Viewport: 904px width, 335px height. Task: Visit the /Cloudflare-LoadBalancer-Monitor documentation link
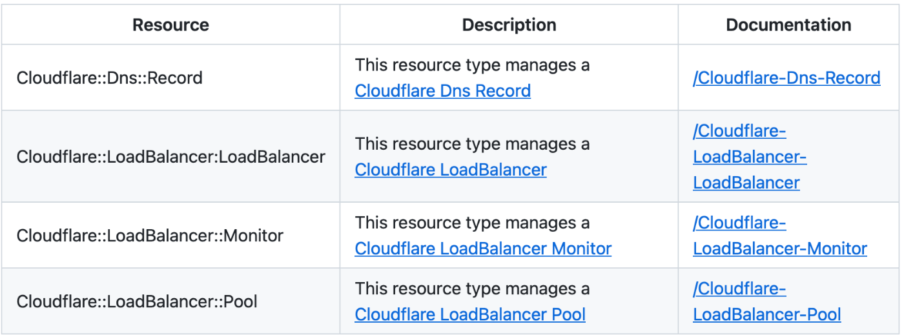tap(779, 249)
